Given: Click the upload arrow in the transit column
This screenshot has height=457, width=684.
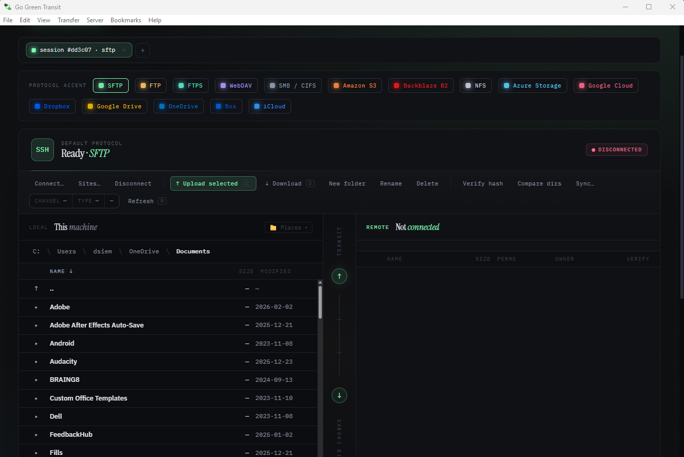Looking at the screenshot, I should [x=339, y=276].
